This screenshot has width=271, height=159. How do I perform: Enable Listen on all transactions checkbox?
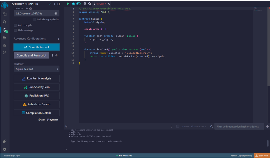click(x=178, y=126)
